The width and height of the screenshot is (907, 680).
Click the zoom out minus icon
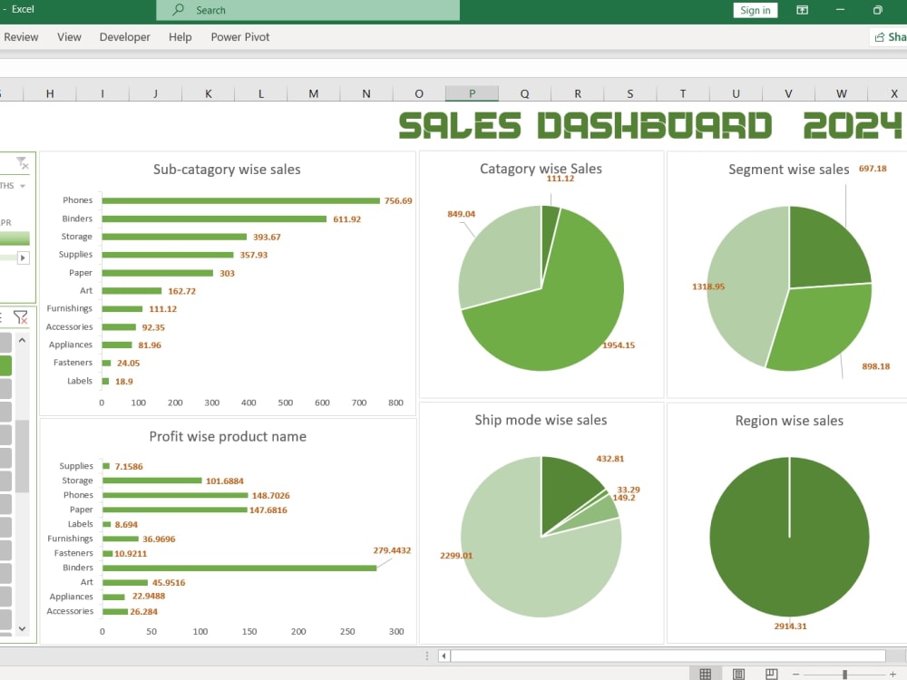(x=796, y=675)
